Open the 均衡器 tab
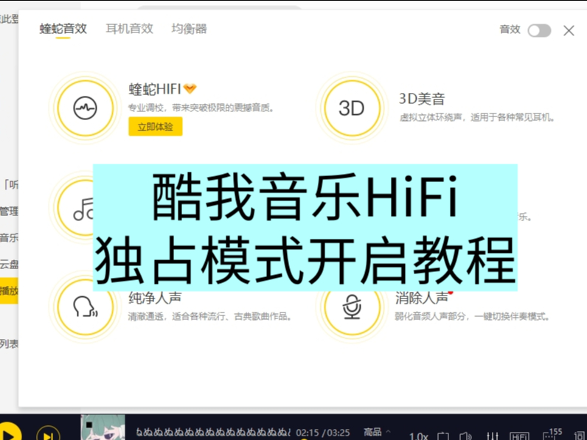Screen dimensions: 587x440 tap(189, 29)
